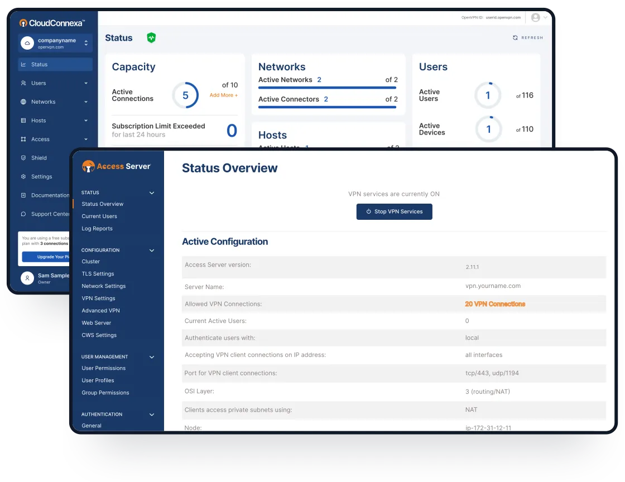Screen dimensions: 625x482
Task: Open Group Permissions page
Action: coord(105,393)
